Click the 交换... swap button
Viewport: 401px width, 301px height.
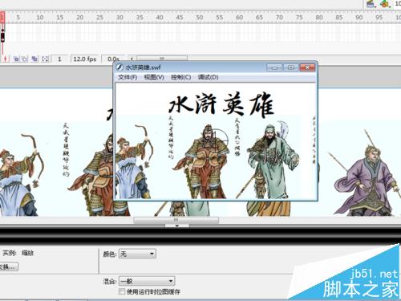click(x=9, y=266)
